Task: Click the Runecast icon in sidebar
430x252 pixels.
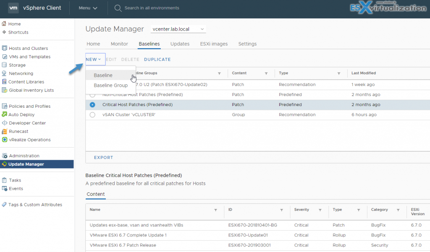Action: [5, 131]
